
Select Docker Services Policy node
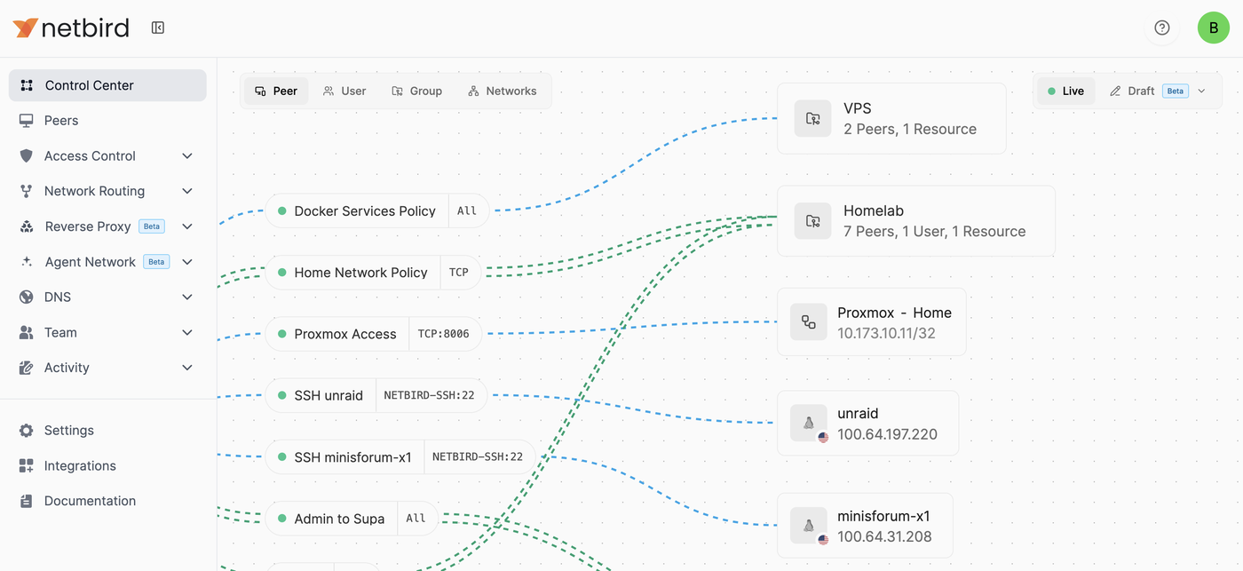click(377, 210)
